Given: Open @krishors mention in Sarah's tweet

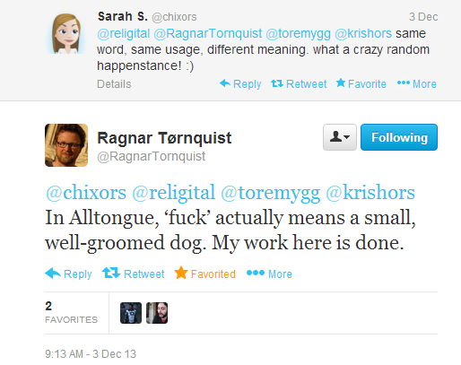Looking at the screenshot, I should click(x=363, y=33).
